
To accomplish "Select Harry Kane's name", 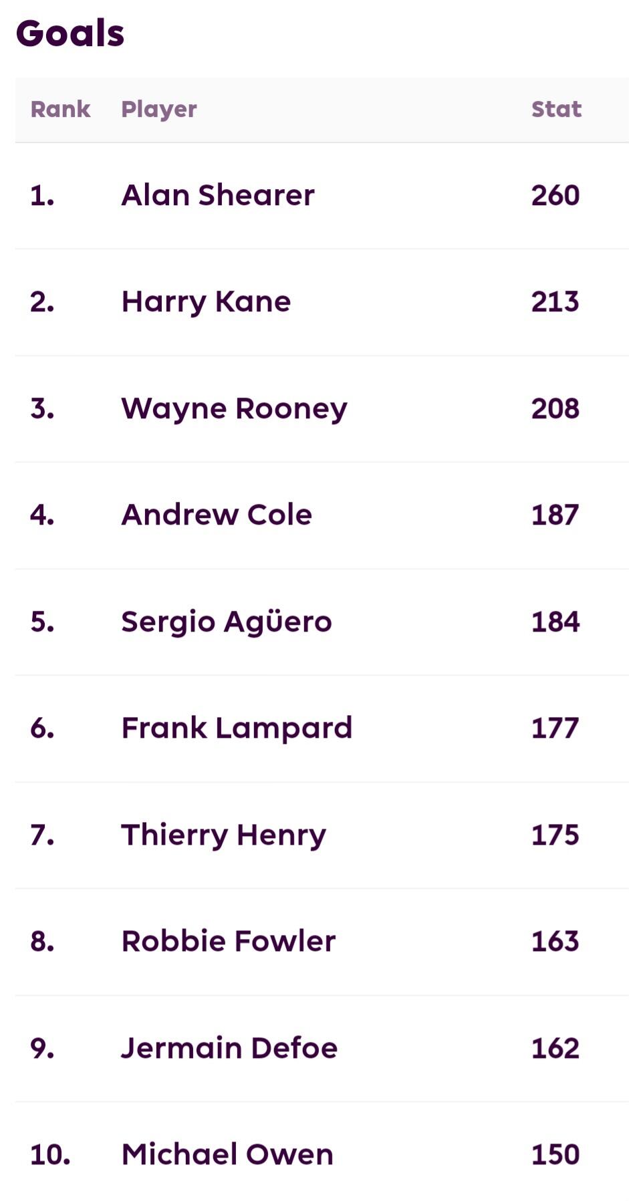I will (x=206, y=301).
